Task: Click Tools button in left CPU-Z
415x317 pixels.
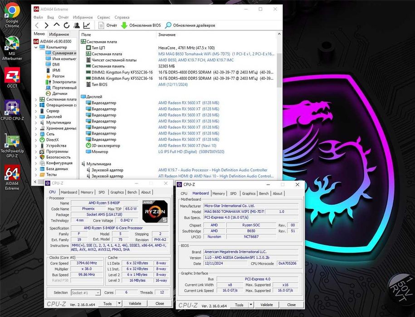Action: [x=107, y=303]
